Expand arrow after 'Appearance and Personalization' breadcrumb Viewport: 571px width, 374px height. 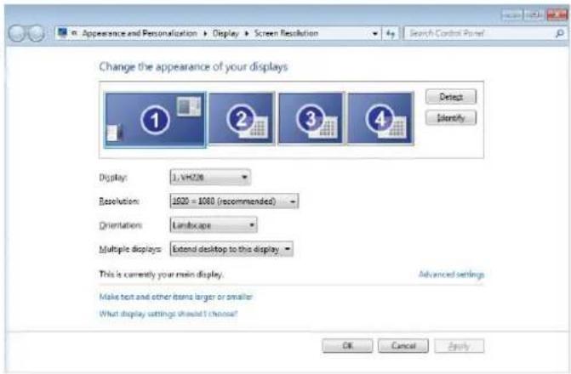click(x=205, y=34)
